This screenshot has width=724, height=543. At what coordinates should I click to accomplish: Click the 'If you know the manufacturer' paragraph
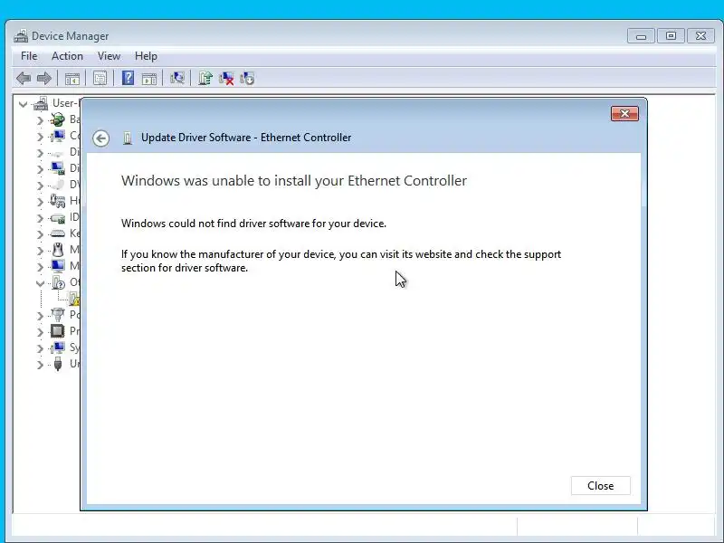[x=341, y=261]
